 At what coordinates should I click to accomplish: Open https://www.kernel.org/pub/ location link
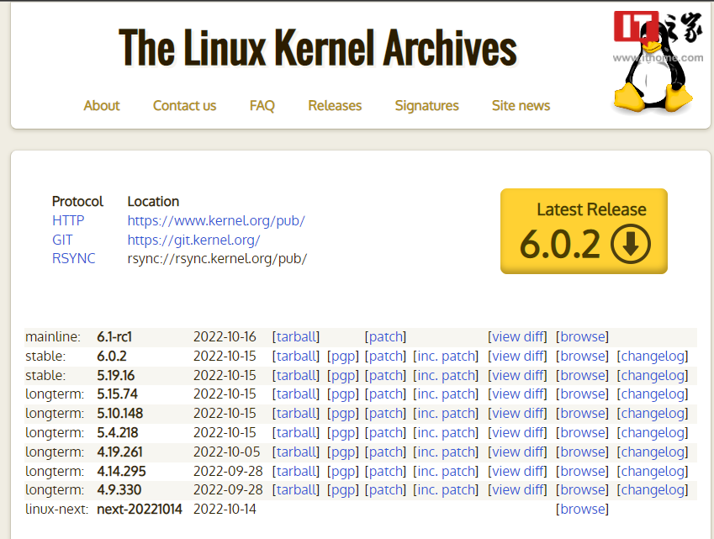(216, 220)
